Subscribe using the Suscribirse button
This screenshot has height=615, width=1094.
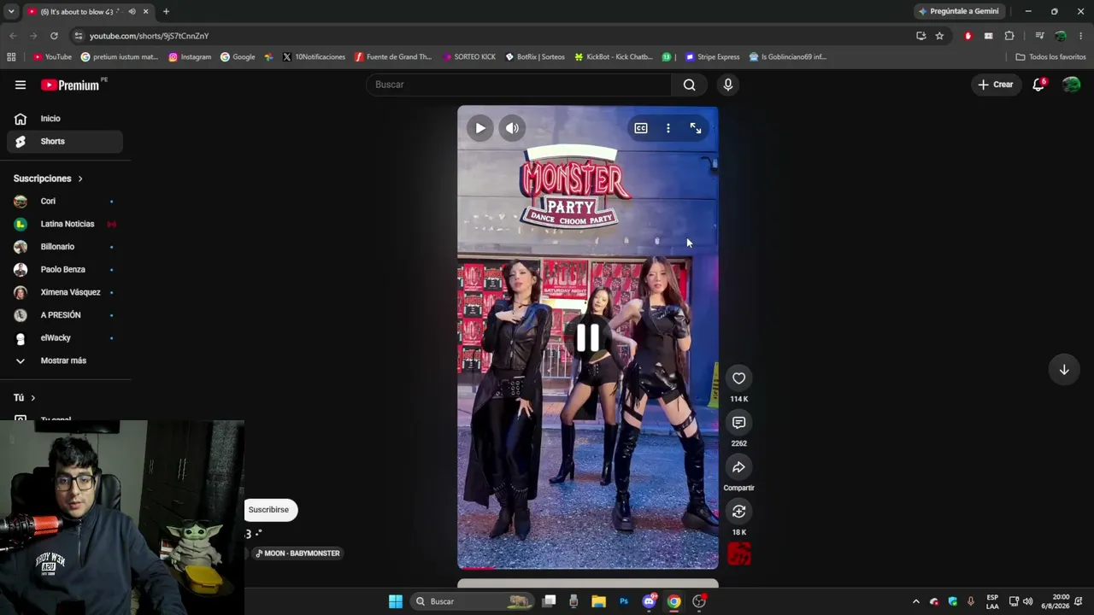pos(269,510)
